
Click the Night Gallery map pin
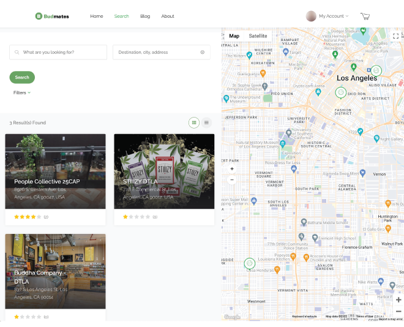[x=376, y=138]
